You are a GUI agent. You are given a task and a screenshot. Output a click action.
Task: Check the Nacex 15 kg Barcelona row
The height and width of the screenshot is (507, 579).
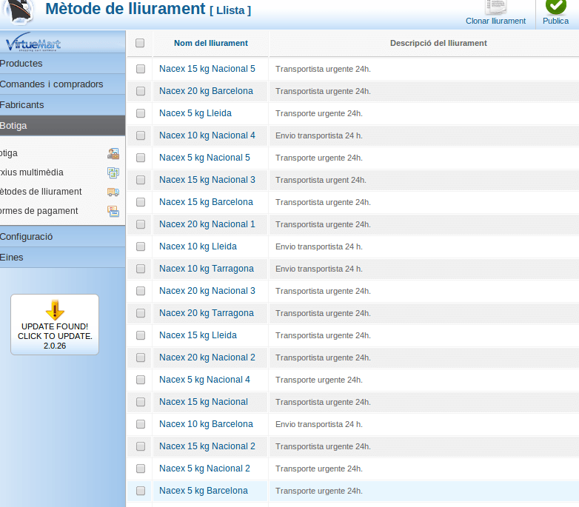coord(141,202)
